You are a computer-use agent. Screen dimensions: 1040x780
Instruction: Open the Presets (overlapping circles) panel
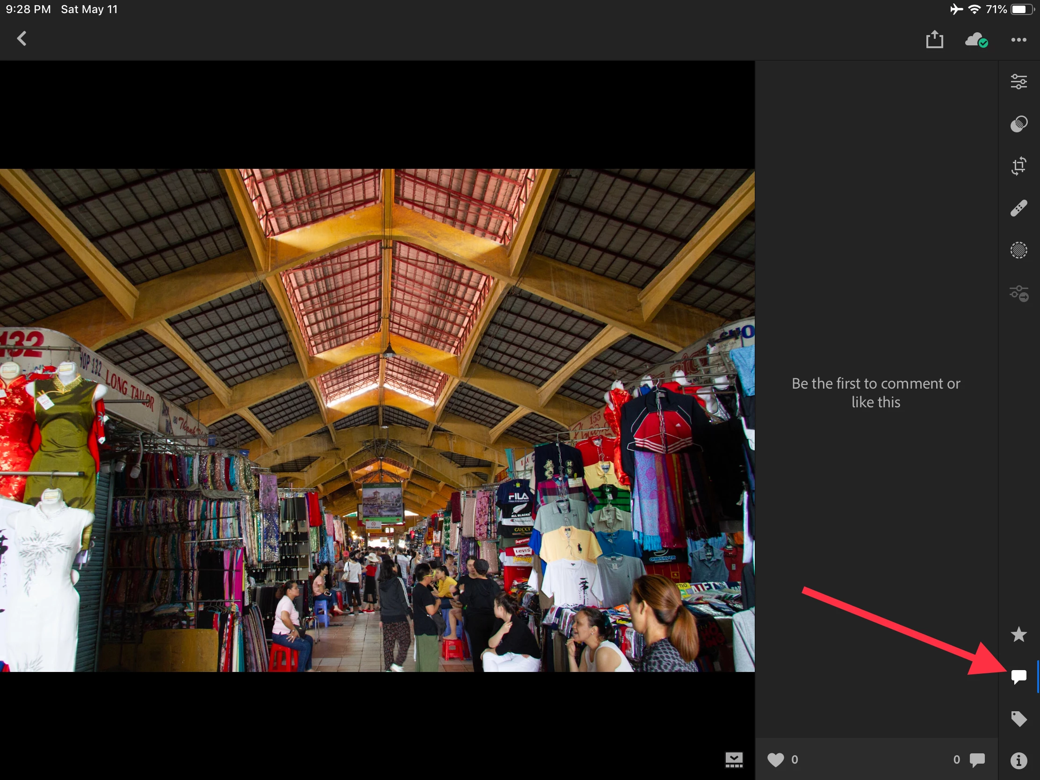click(x=1018, y=124)
